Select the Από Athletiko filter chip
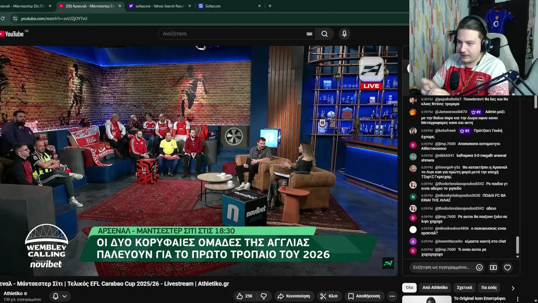This screenshot has width=538, height=303. click(x=435, y=287)
